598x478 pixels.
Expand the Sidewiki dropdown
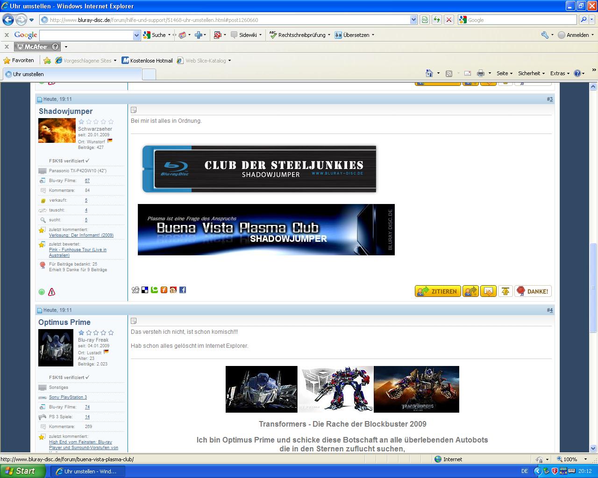[x=260, y=35]
